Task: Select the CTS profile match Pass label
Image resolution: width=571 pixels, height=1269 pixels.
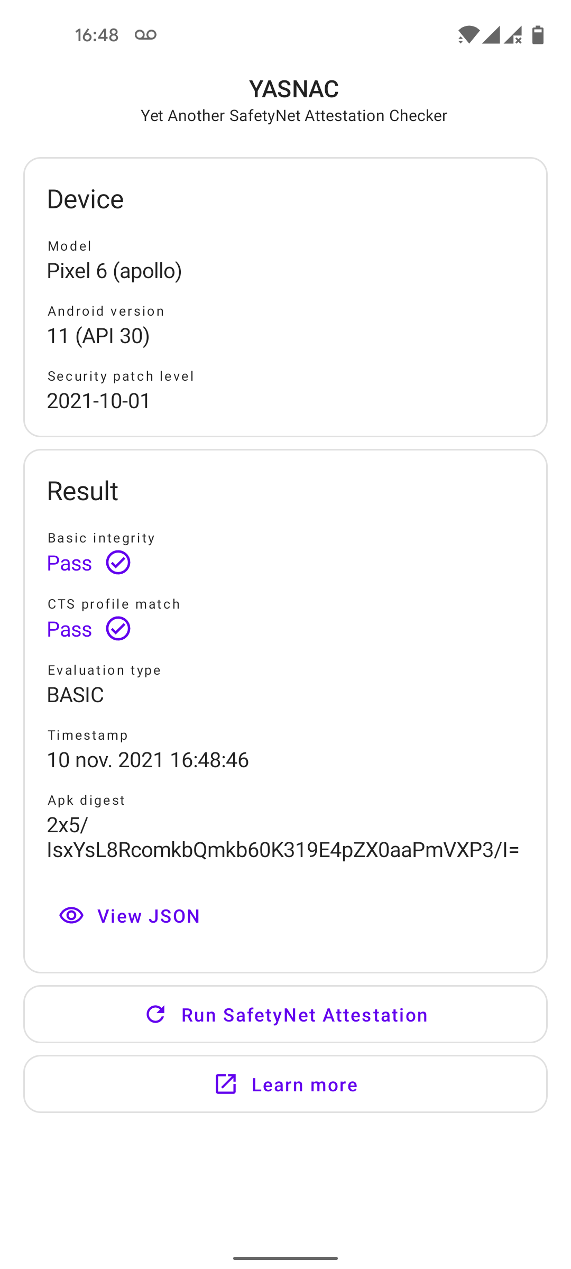Action: [x=69, y=629]
